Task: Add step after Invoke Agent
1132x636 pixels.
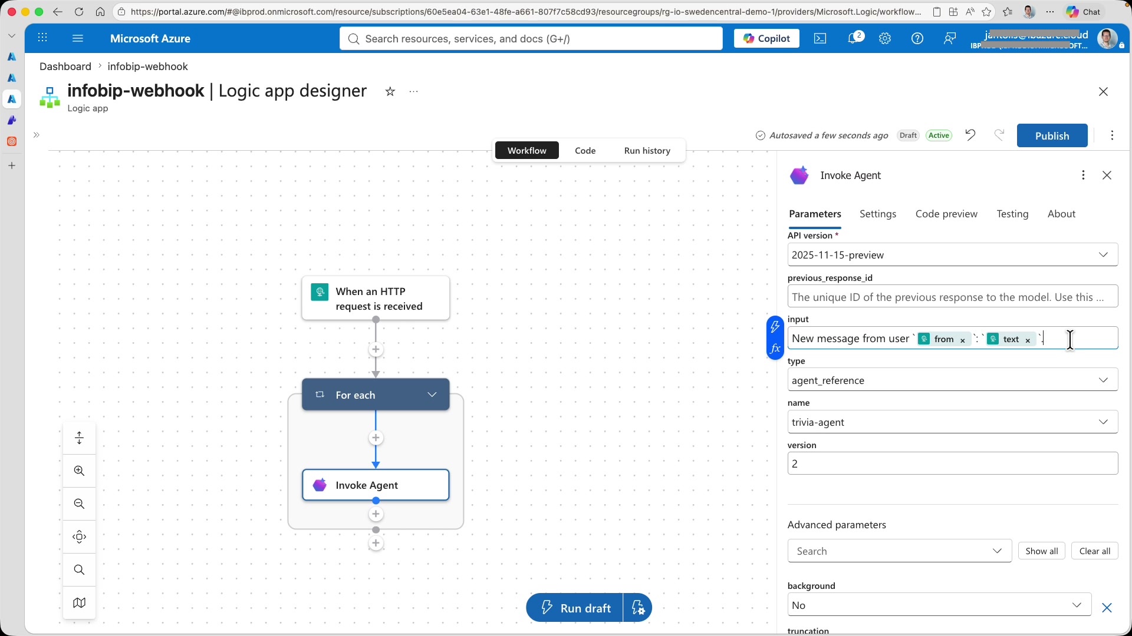Action: click(x=376, y=515)
